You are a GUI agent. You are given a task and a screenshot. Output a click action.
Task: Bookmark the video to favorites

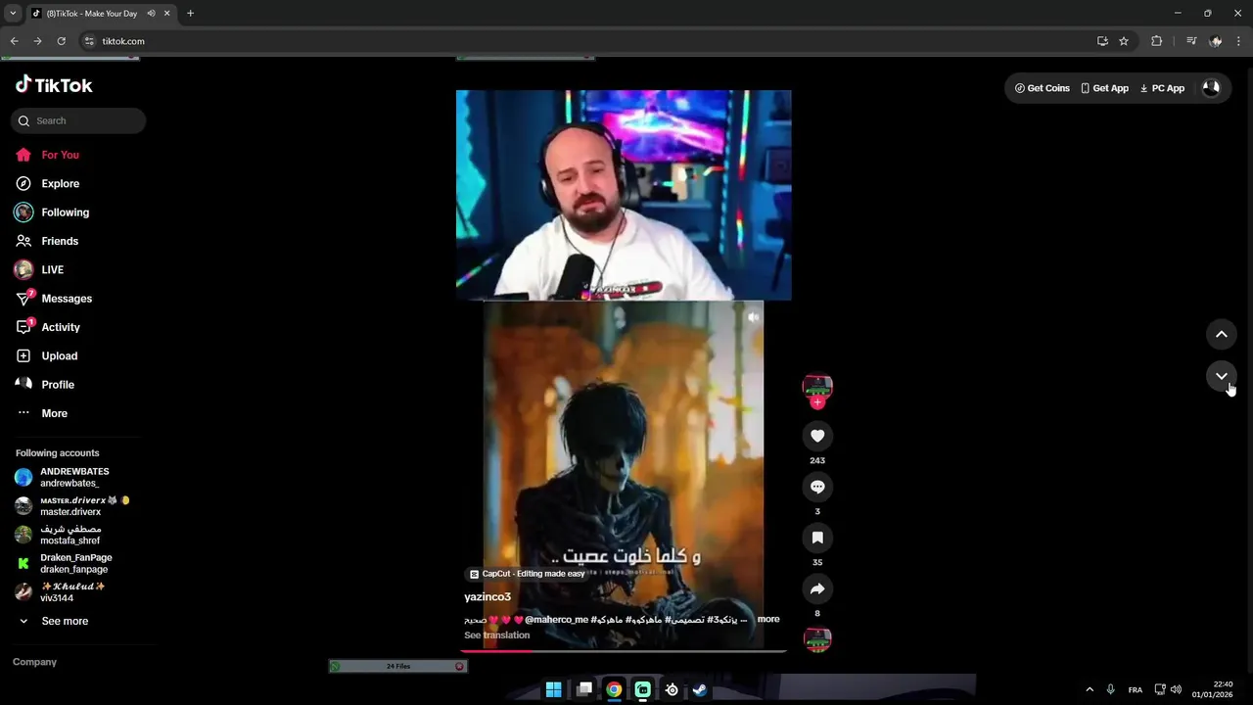[817, 538]
